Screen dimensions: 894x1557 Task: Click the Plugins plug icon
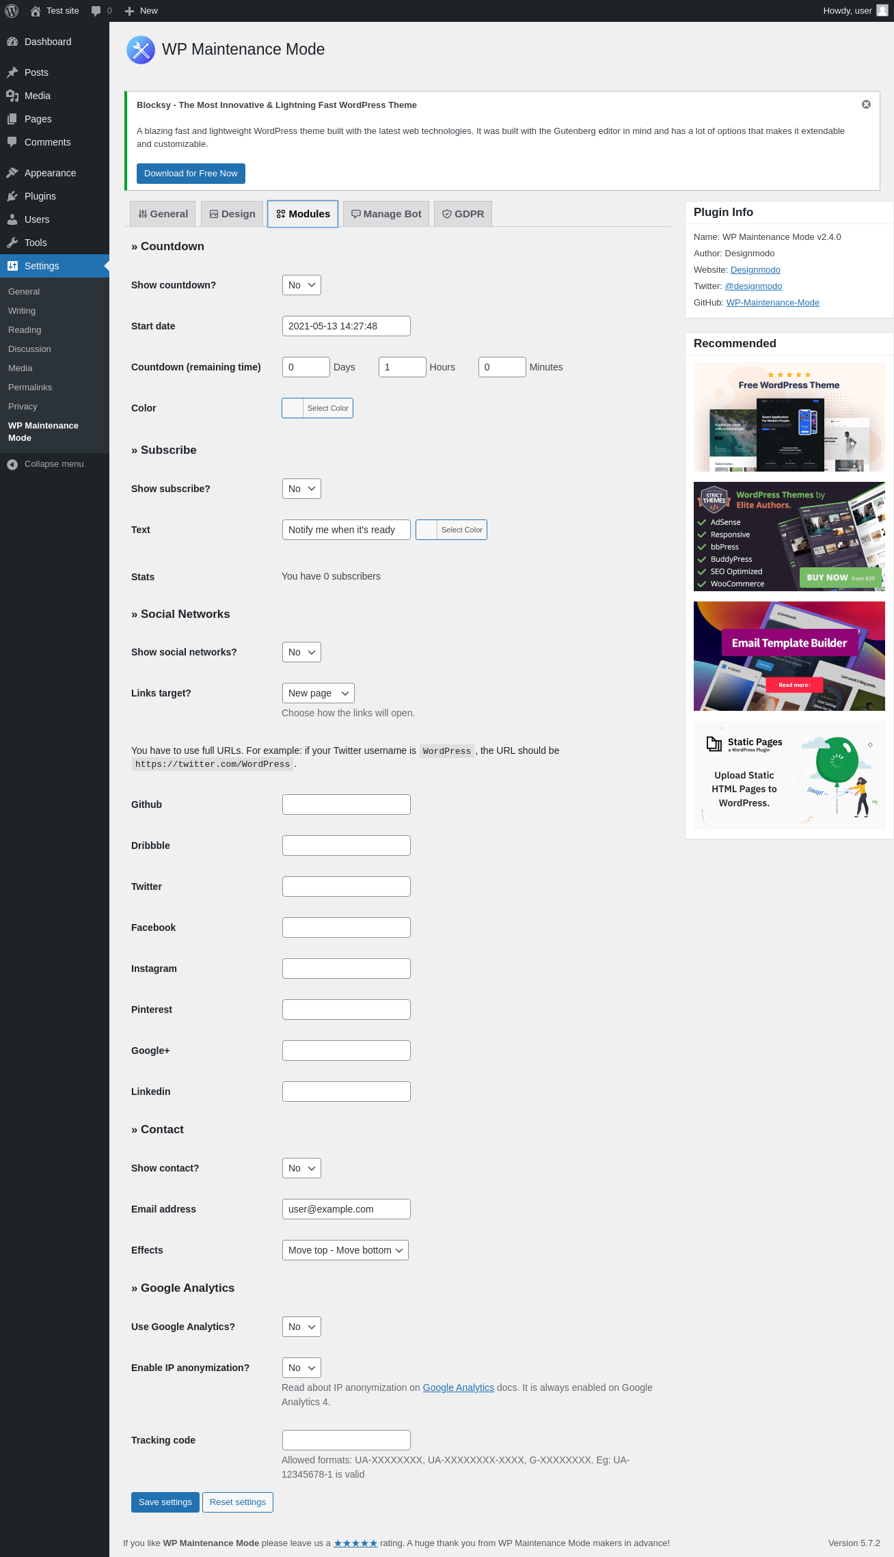pos(12,196)
